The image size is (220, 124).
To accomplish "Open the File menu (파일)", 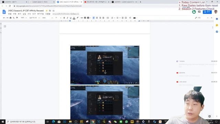I will (10, 14).
